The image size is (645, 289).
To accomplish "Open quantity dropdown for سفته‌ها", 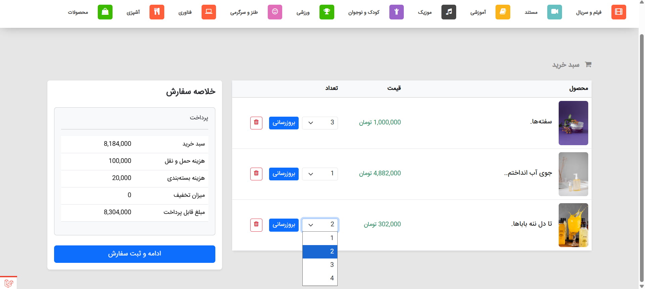I will click(x=320, y=123).
